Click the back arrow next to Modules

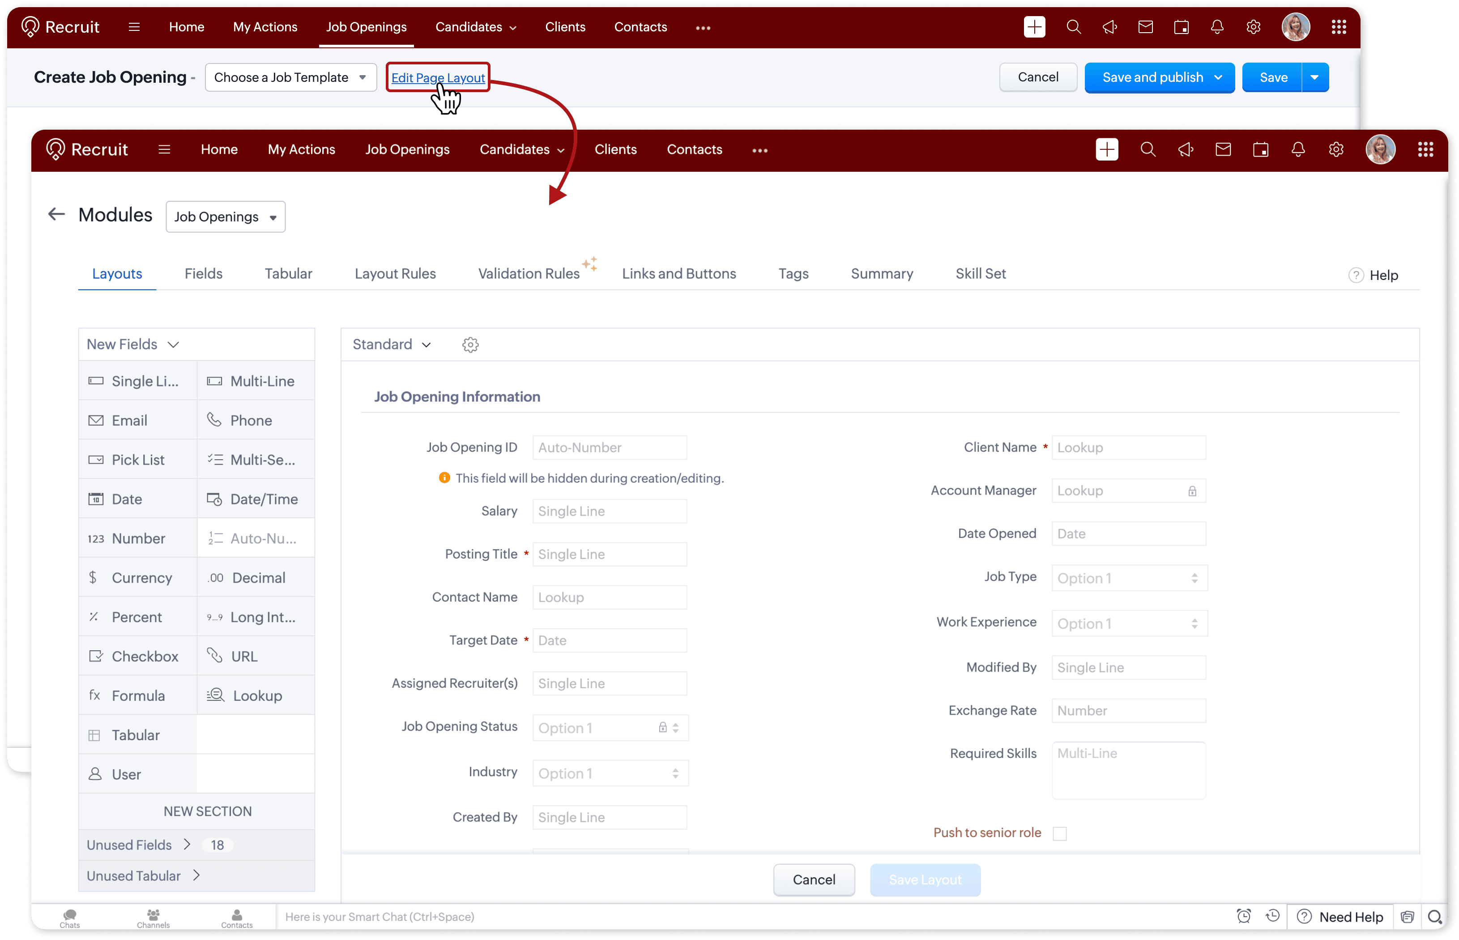[x=56, y=214]
